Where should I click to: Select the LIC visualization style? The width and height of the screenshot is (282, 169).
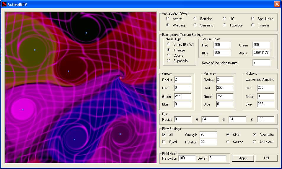tap(224, 19)
